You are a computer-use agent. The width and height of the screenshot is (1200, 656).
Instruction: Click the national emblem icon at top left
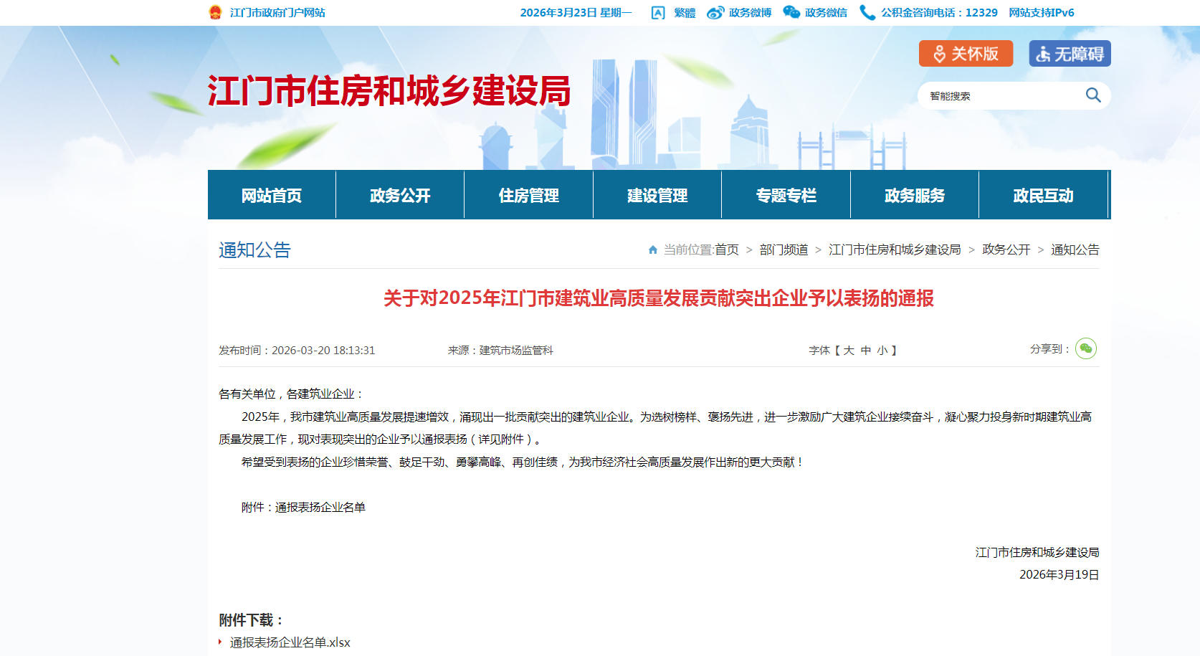pyautogui.click(x=215, y=12)
